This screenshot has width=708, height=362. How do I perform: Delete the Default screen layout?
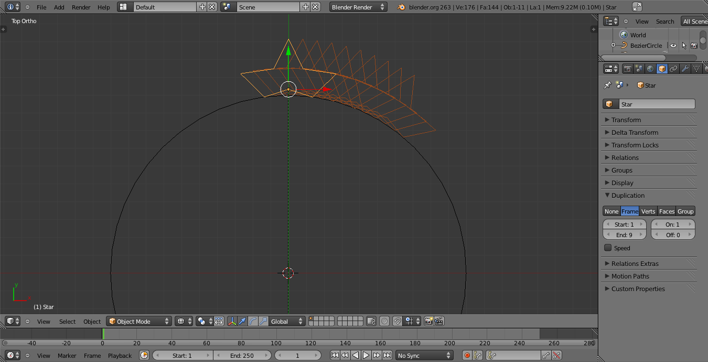(x=212, y=7)
